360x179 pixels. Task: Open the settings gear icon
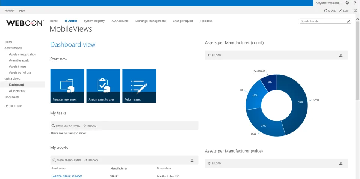click(x=347, y=3)
